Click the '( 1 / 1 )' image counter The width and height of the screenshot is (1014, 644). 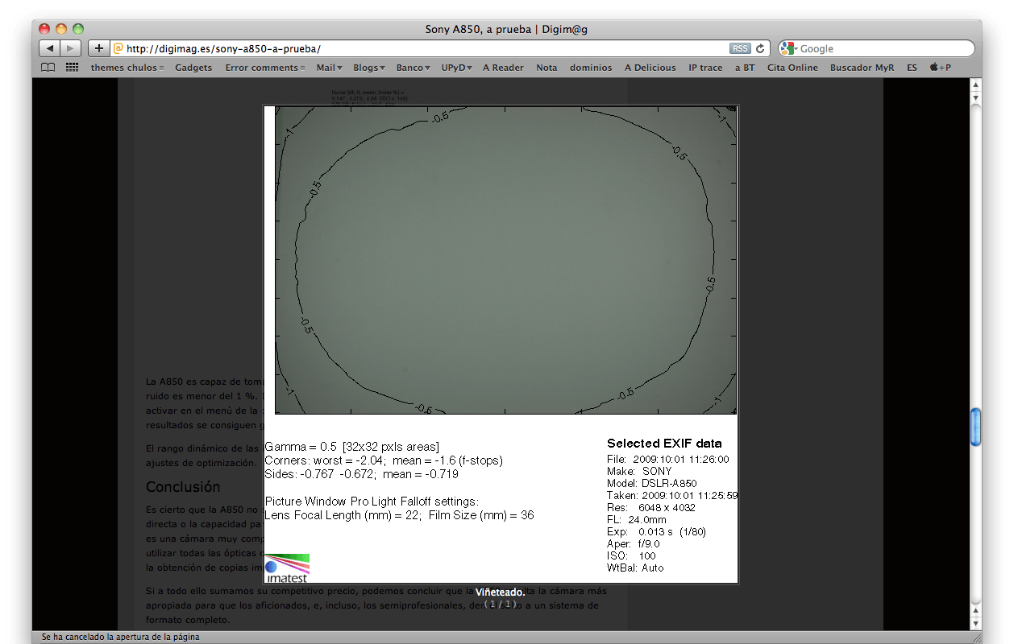pos(500,604)
